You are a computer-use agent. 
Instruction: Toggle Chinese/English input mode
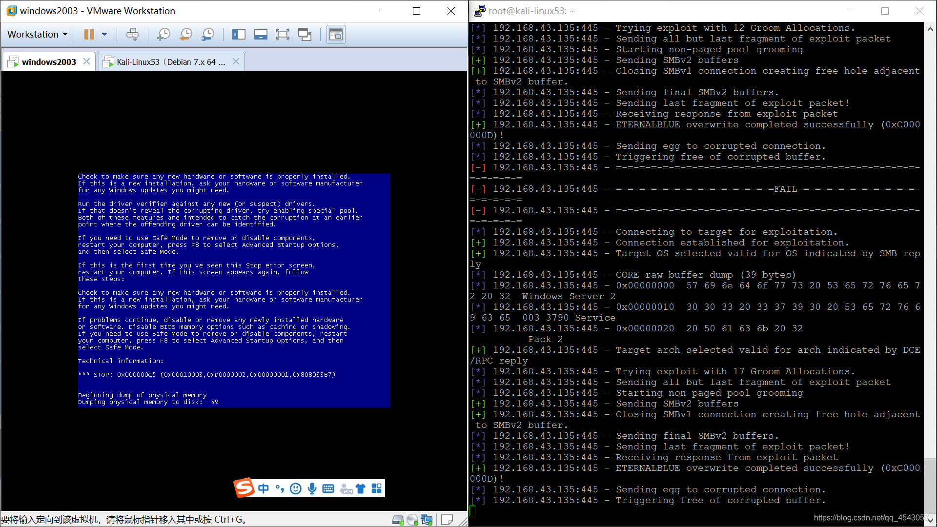pos(264,488)
